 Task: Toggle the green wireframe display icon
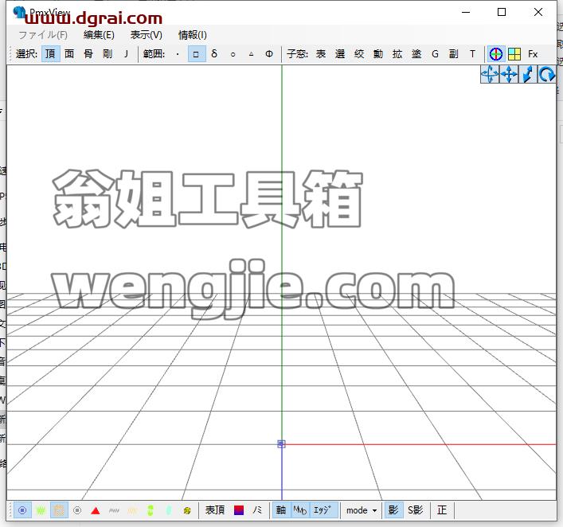(41, 510)
